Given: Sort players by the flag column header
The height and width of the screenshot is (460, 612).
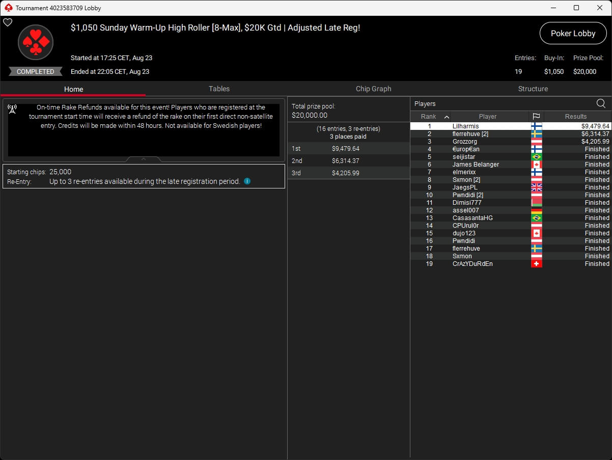Looking at the screenshot, I should click(x=536, y=116).
